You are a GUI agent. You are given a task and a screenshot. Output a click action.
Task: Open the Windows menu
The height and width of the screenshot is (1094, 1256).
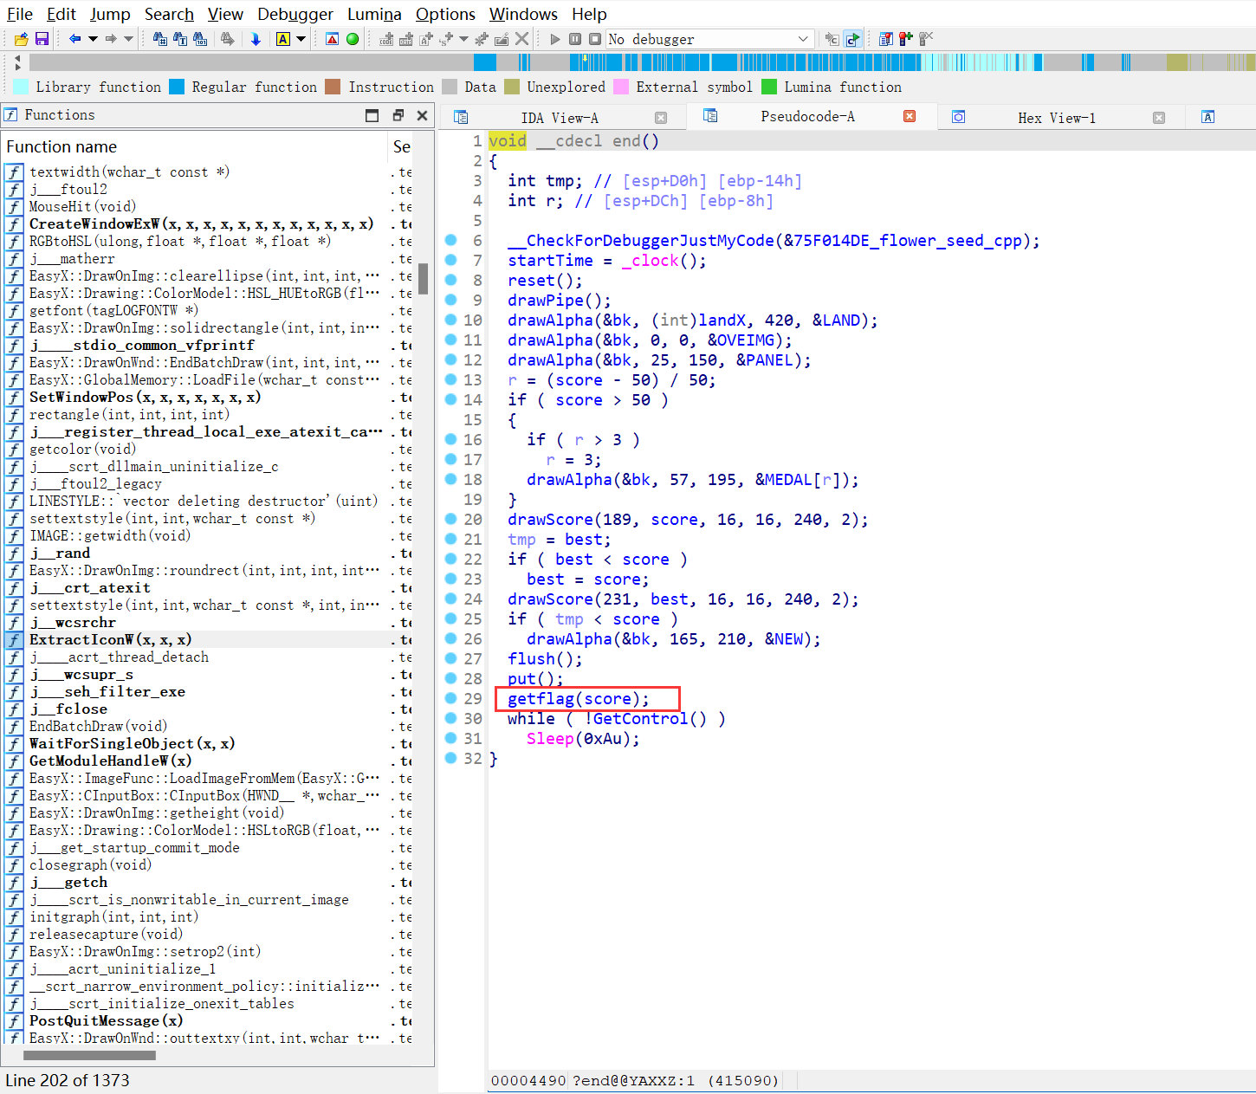[x=523, y=14]
